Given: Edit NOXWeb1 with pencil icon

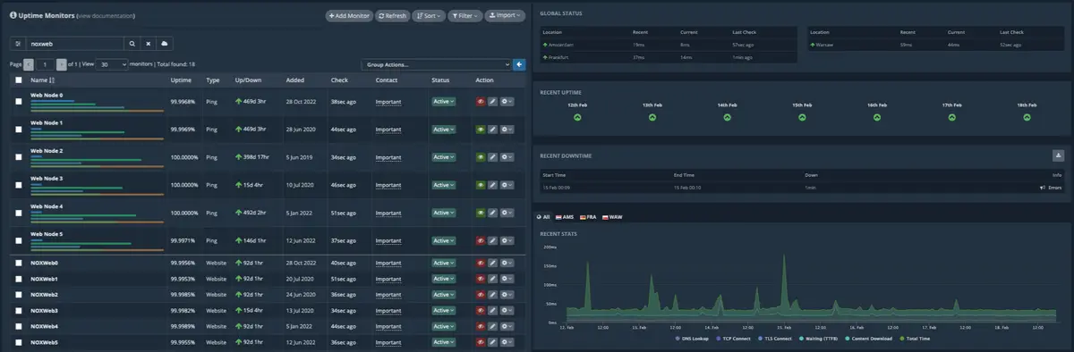Looking at the screenshot, I should 492,279.
